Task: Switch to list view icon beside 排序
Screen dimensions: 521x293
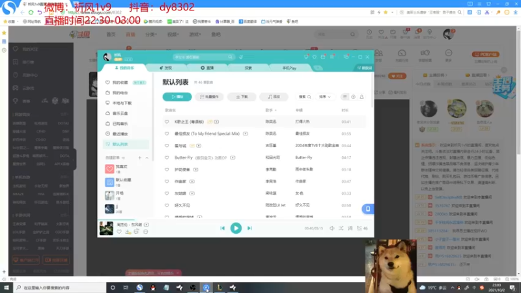Action: [345, 96]
